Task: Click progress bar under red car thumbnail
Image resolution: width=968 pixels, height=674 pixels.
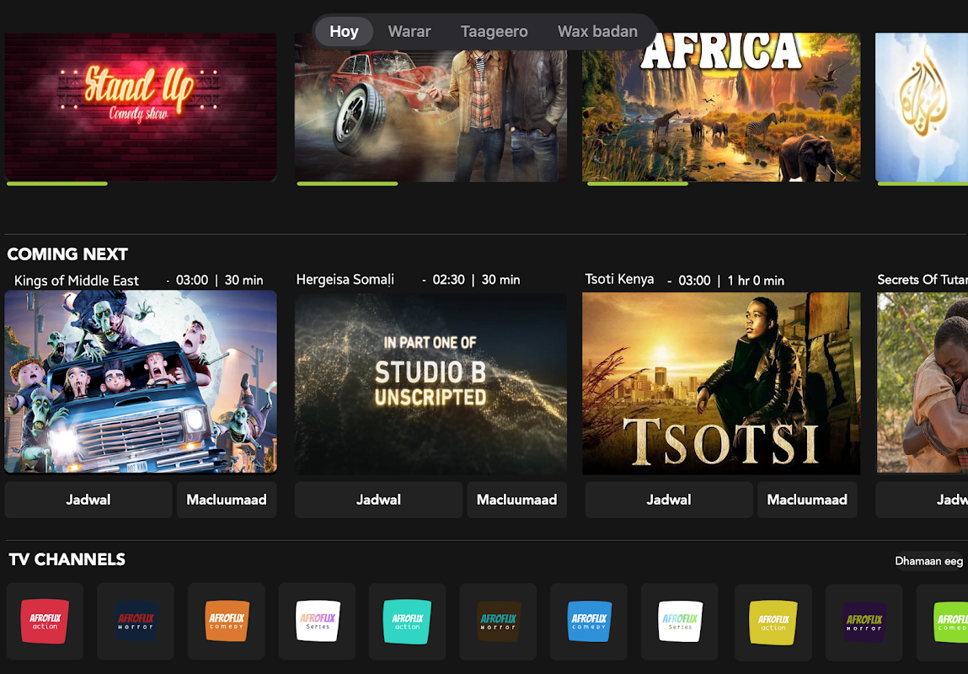Action: click(347, 184)
